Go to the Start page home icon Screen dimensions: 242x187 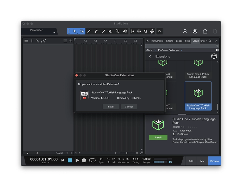205,31
